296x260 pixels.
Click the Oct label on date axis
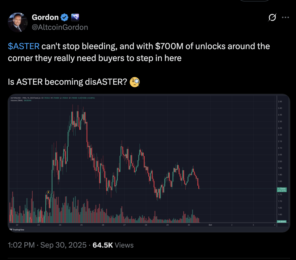pyautogui.click(x=210, y=225)
